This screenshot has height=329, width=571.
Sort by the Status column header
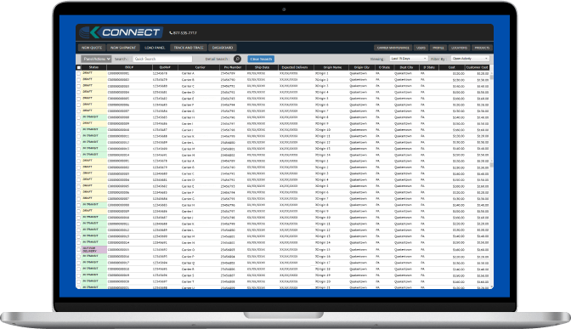point(93,67)
